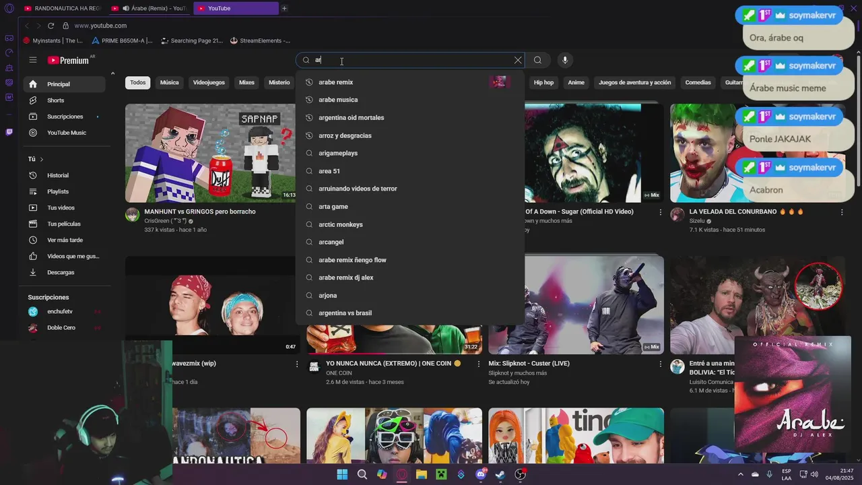Pick 'arroz y desgracias' suggestion
This screenshot has height=485, width=862.
point(409,135)
